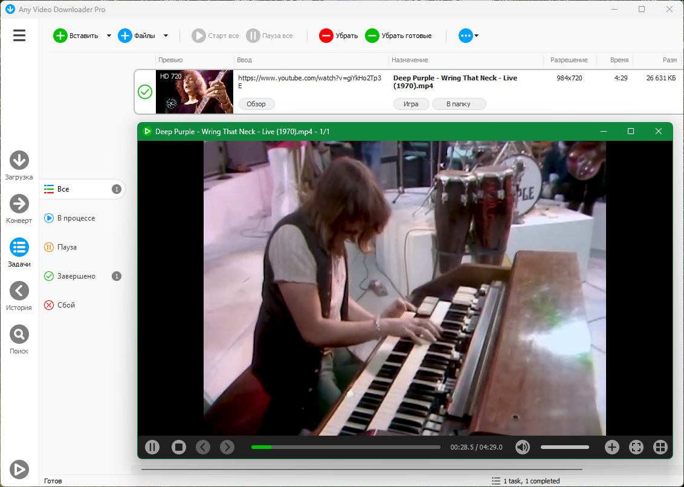This screenshot has height=487, width=684.
Task: Click the plus icon in player controls
Action: [x=612, y=447]
